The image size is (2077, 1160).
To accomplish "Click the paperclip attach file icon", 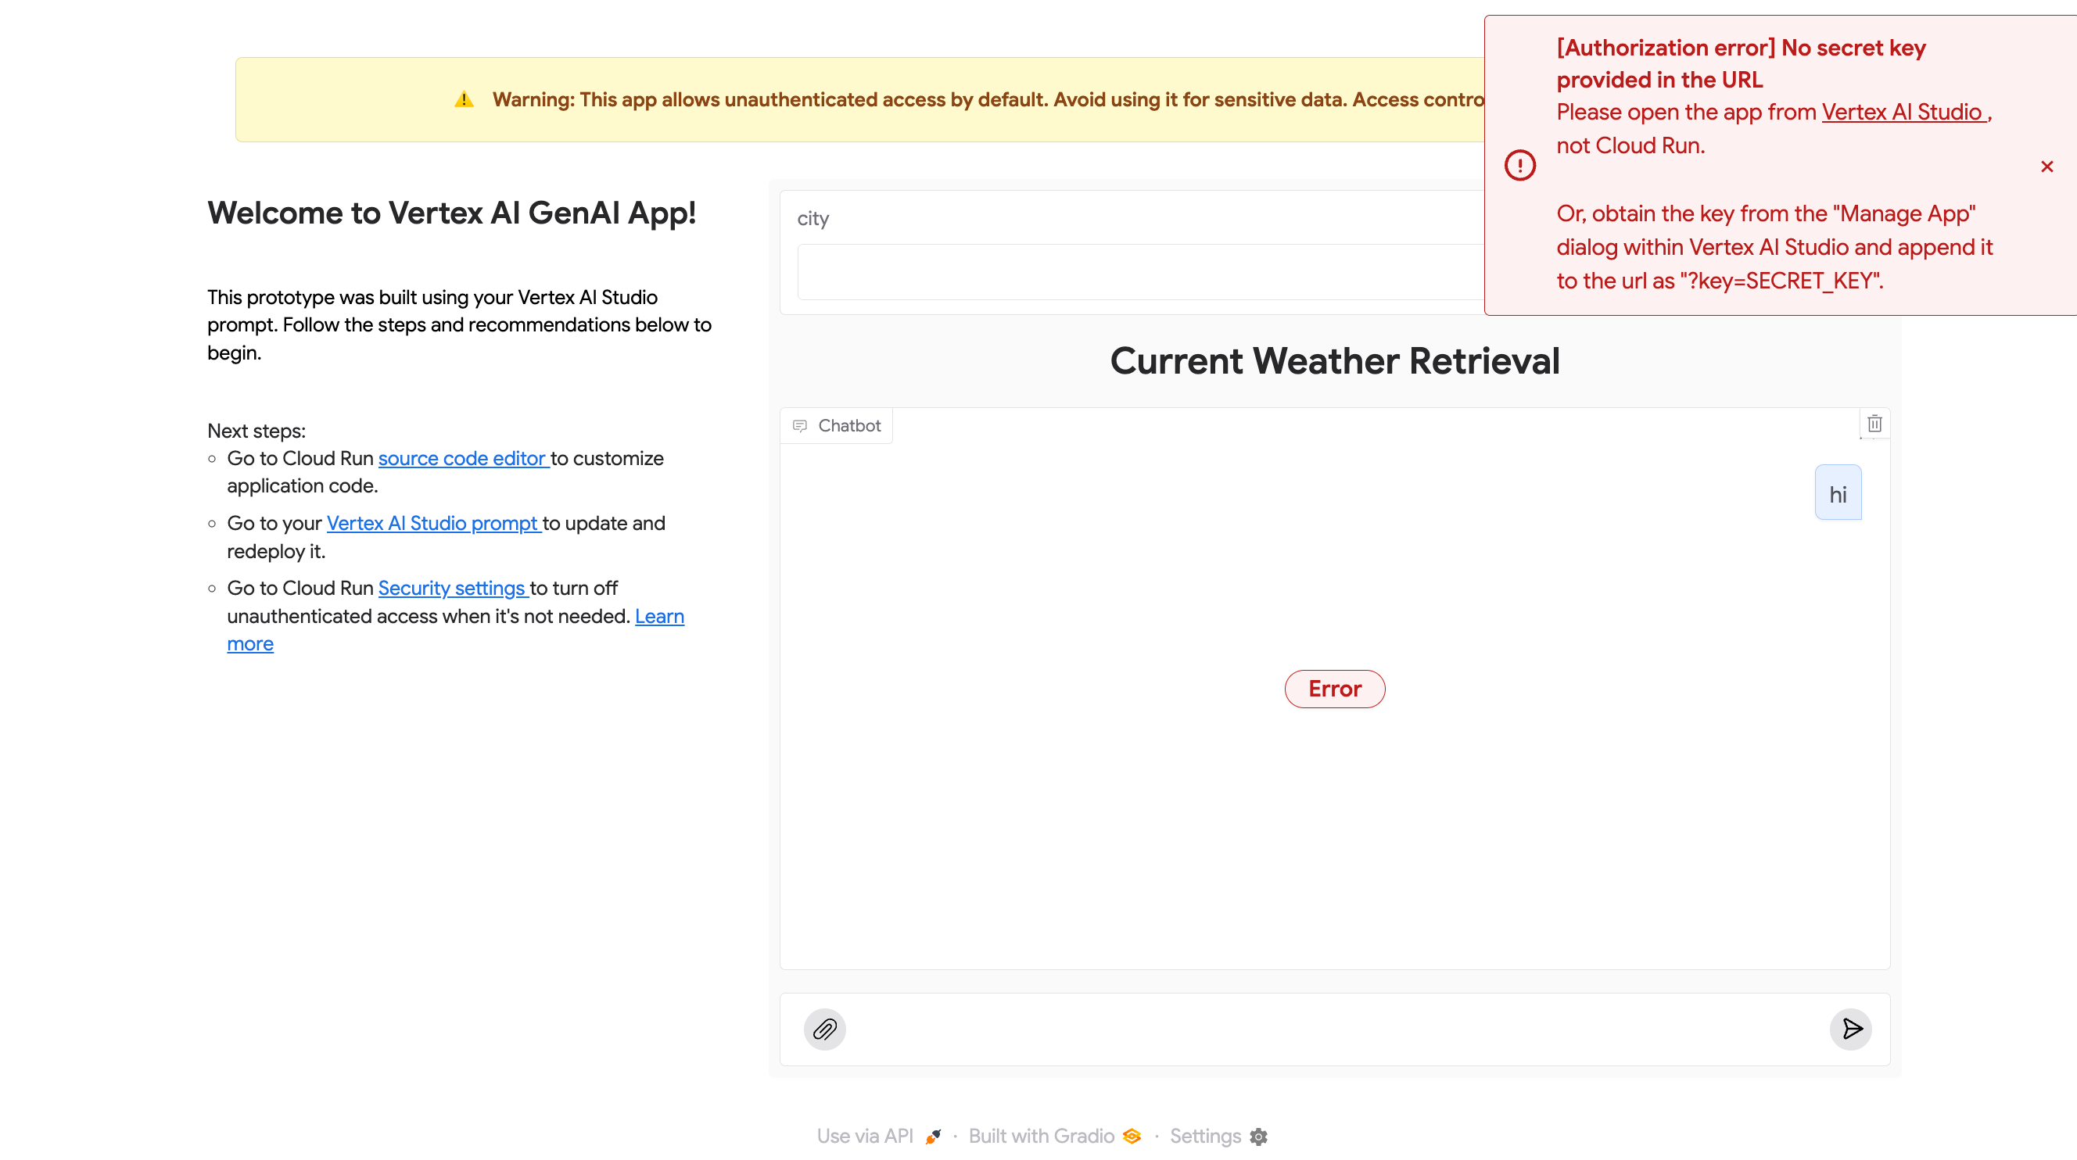I will tap(824, 1029).
